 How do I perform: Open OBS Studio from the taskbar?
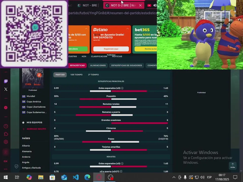(111, 177)
